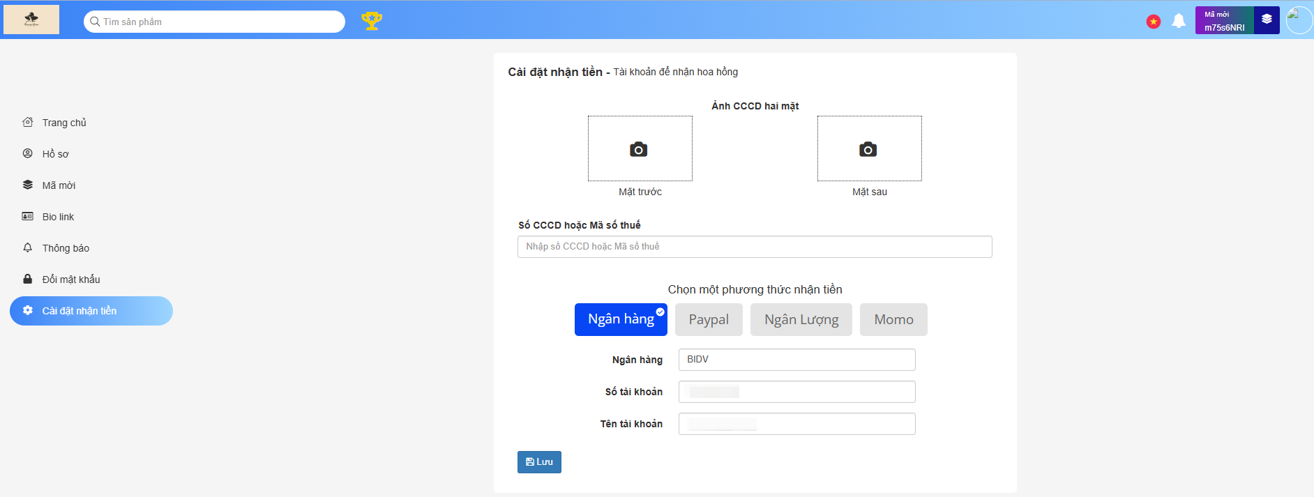Click the checkmark badge on Ngân hàng
The height and width of the screenshot is (497, 1314).
coord(660,312)
